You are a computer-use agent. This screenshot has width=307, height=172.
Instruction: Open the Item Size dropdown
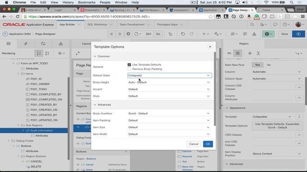point(169,127)
